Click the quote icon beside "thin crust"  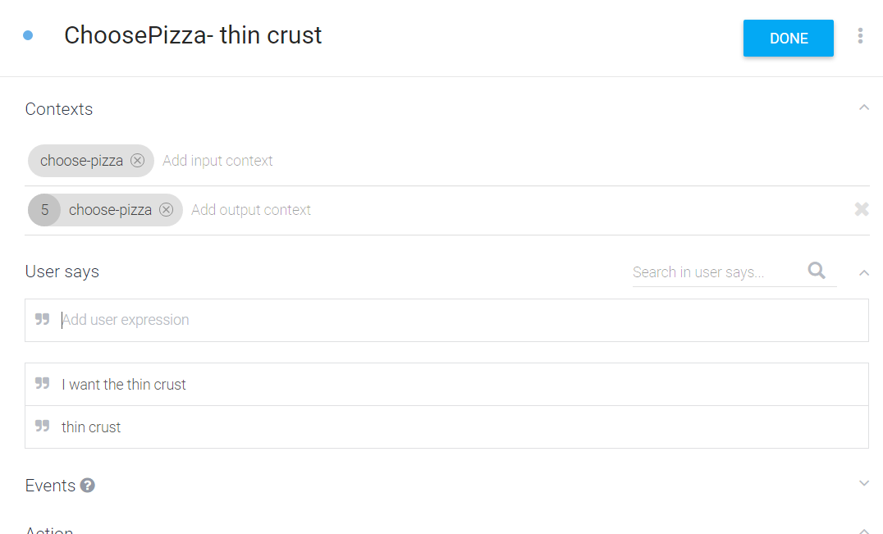click(43, 427)
